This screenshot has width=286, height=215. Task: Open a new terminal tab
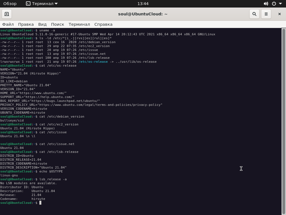(7, 14)
